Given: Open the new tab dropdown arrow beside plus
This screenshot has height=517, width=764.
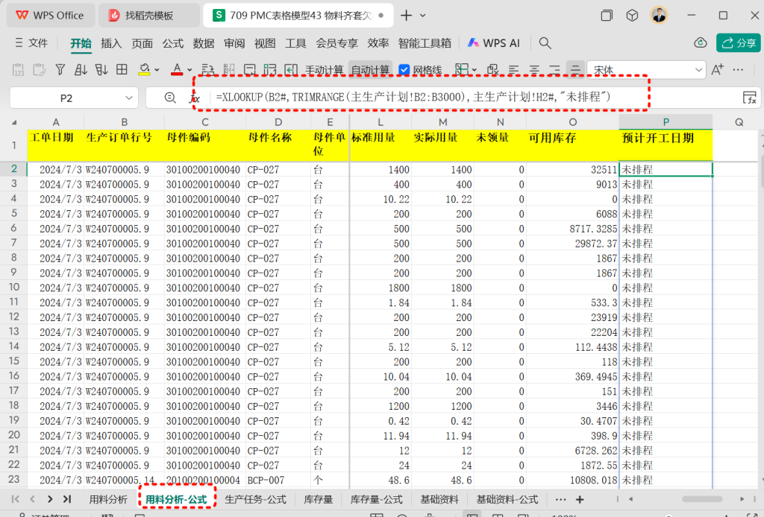Looking at the screenshot, I should 422,16.
